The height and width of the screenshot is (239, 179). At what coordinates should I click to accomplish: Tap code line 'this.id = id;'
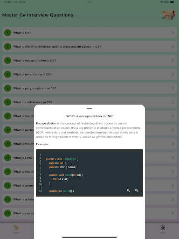(x=60, y=179)
